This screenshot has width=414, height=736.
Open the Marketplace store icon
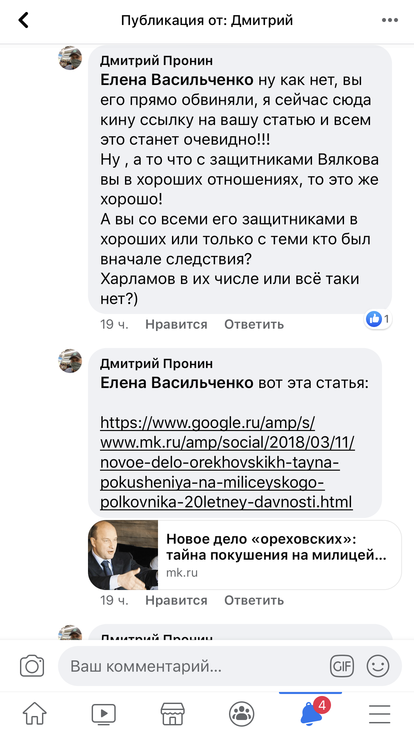click(173, 714)
